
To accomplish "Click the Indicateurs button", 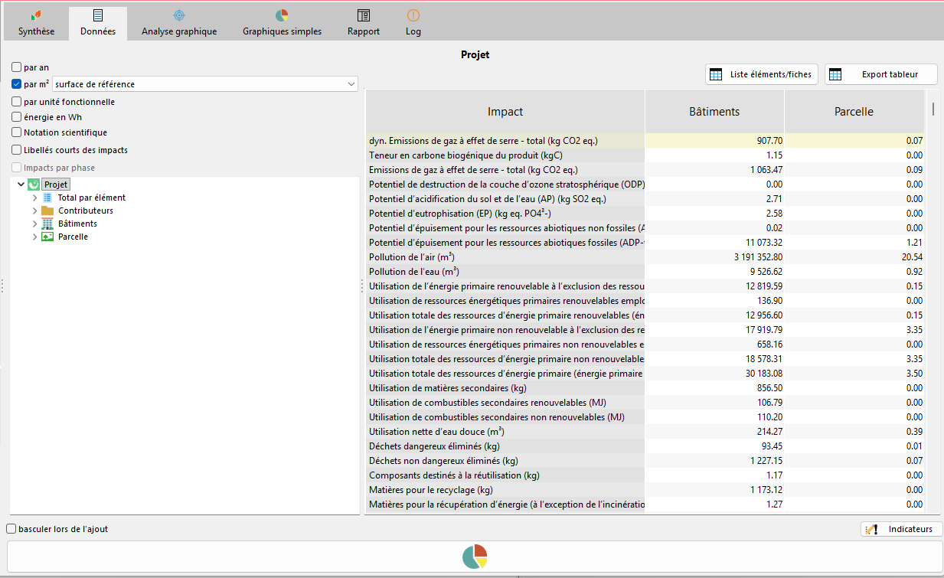I will (x=901, y=529).
